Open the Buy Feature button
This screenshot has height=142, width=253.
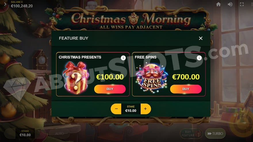[191, 134]
